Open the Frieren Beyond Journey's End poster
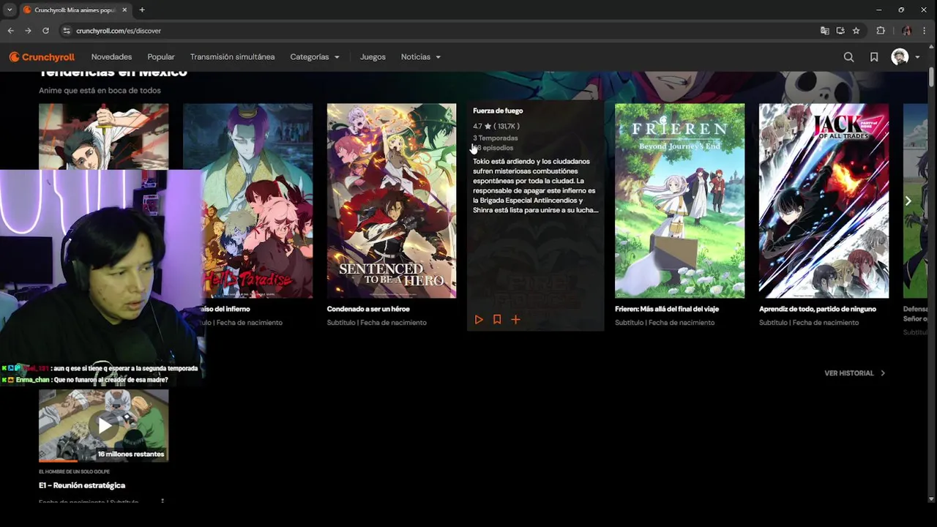The image size is (937, 527). pyautogui.click(x=679, y=201)
